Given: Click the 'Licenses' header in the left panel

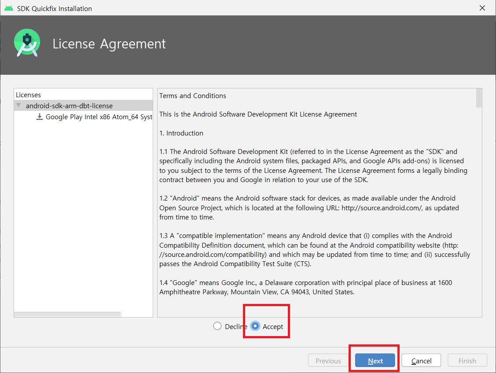Looking at the screenshot, I should coord(28,95).
